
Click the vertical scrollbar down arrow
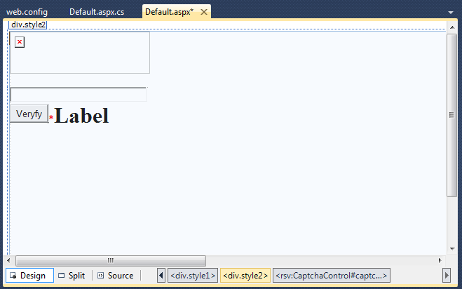[452, 249]
